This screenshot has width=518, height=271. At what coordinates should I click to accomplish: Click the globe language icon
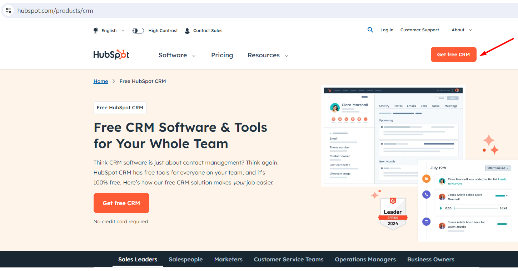click(96, 31)
